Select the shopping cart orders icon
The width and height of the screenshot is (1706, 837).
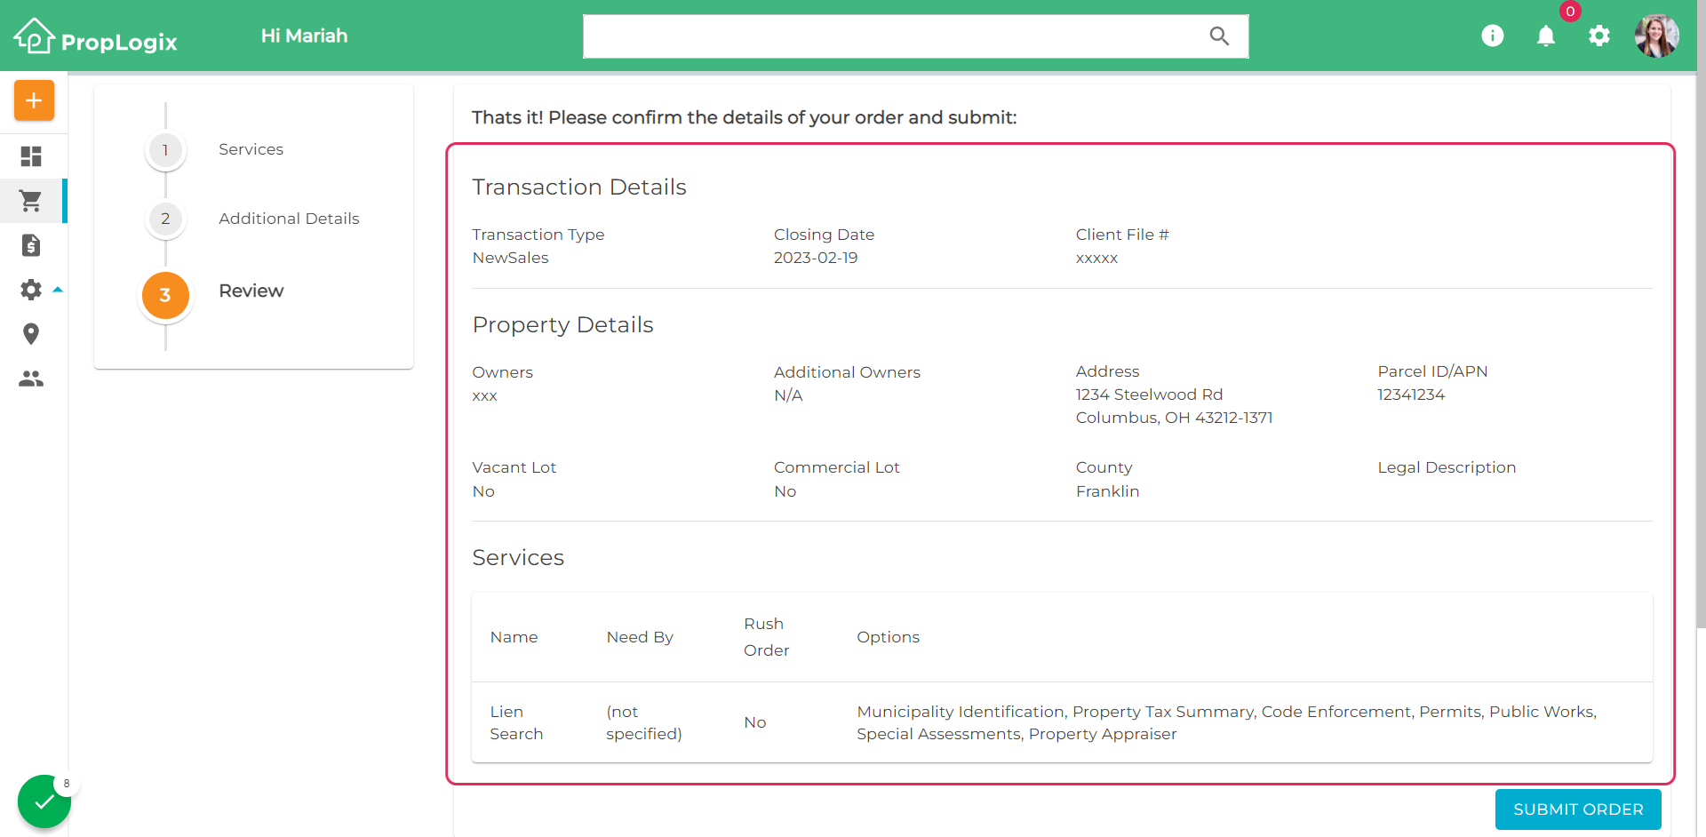point(31,201)
